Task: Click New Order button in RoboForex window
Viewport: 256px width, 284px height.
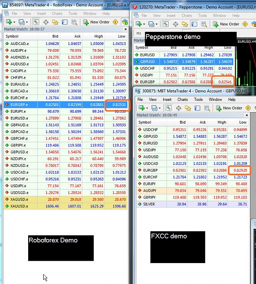Action: tap(96, 22)
